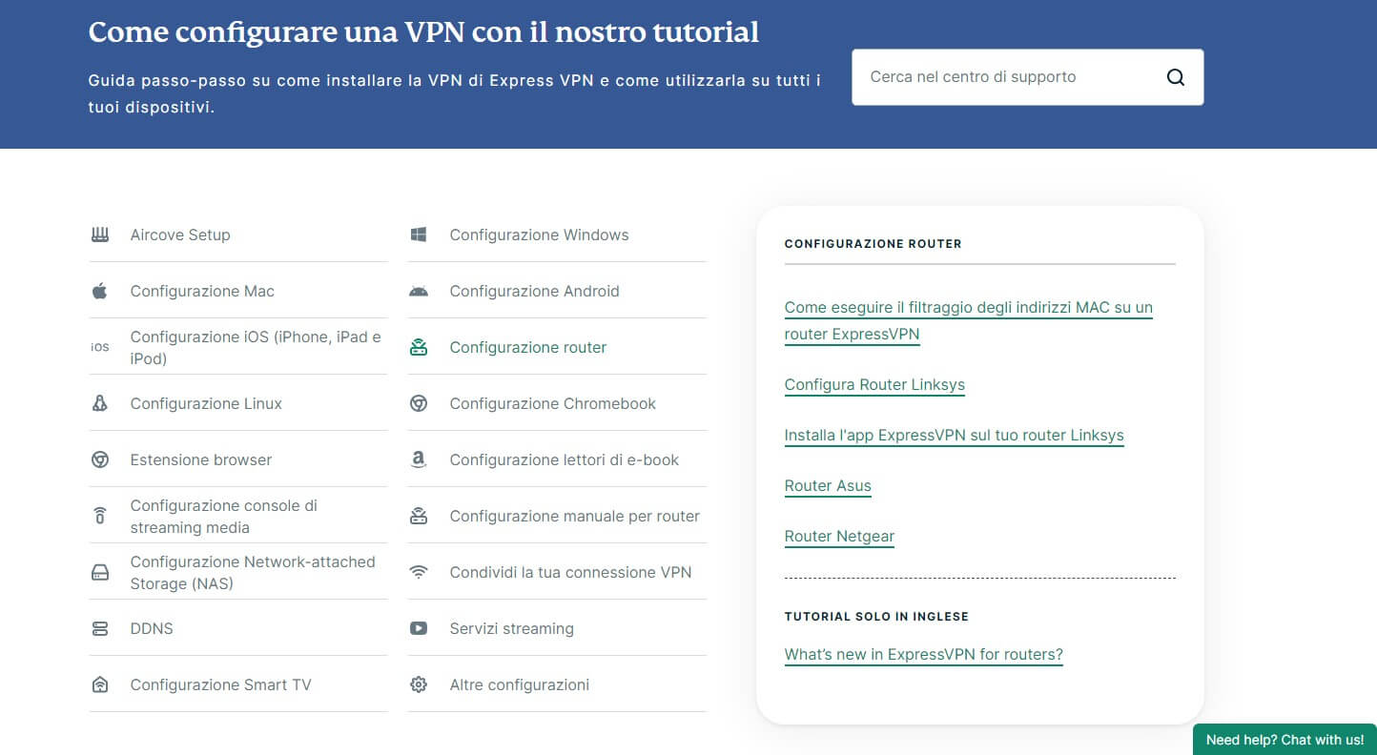Open Configurazione lettori di e-book
The height and width of the screenshot is (755, 1377).
pyautogui.click(x=565, y=459)
